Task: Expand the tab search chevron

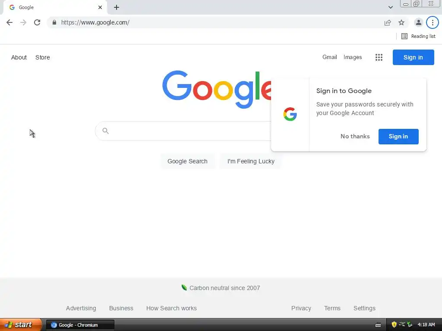Action: coord(390,7)
